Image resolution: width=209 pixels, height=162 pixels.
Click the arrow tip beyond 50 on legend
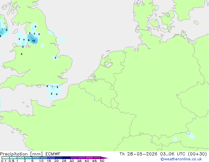tap(105, 158)
